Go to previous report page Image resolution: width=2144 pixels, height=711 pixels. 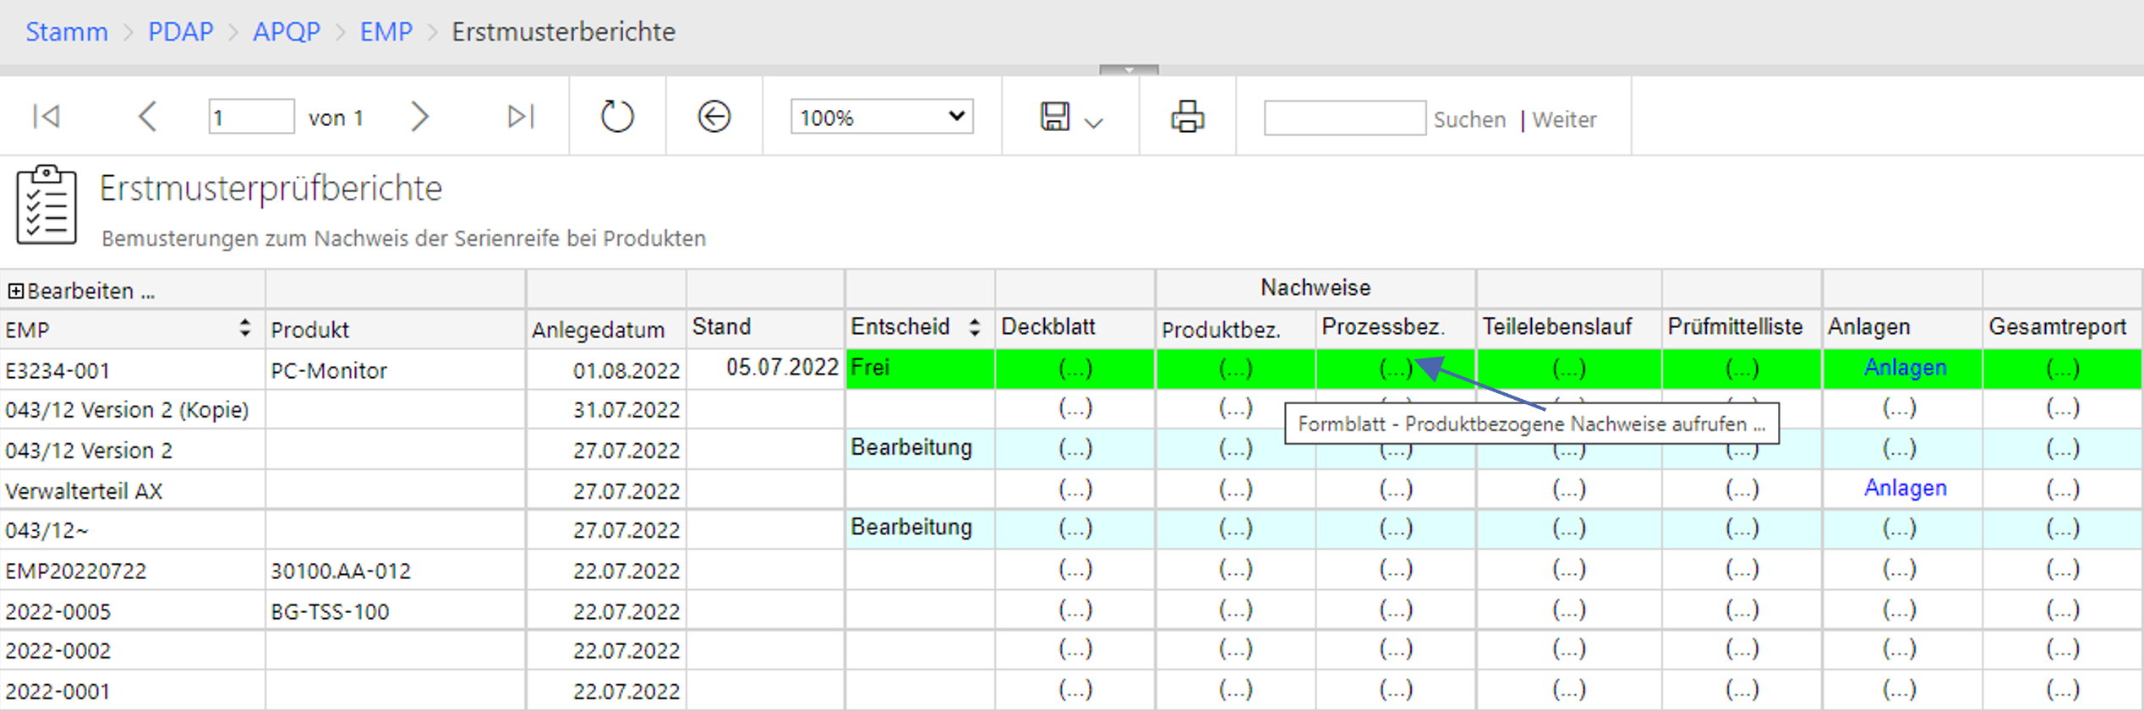tap(147, 116)
